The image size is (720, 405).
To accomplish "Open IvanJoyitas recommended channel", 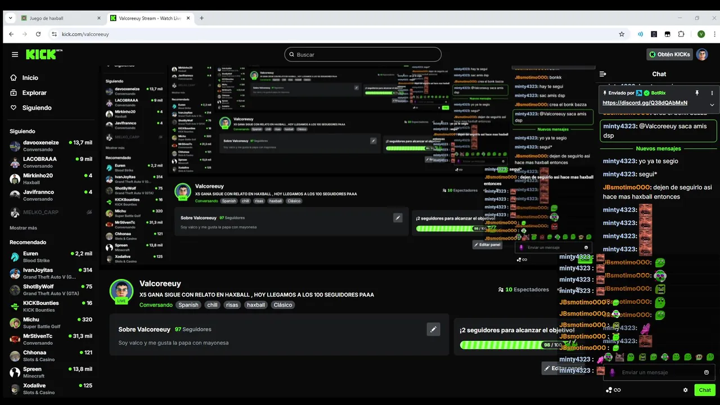I will point(51,273).
